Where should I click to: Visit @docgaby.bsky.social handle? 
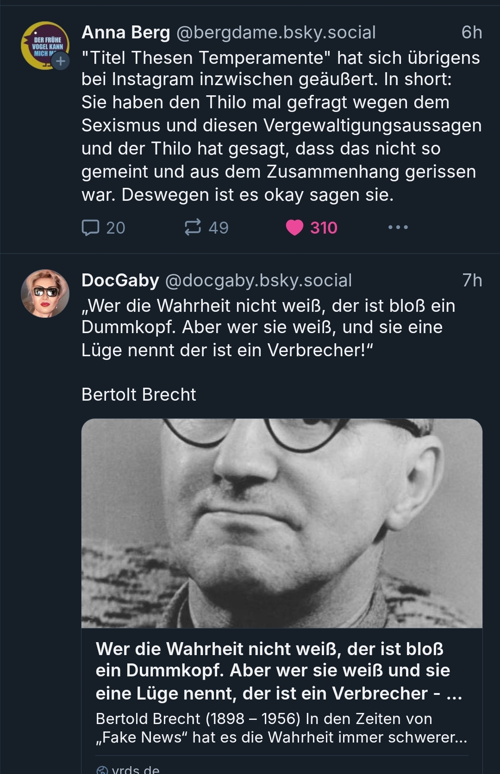pyautogui.click(x=258, y=280)
